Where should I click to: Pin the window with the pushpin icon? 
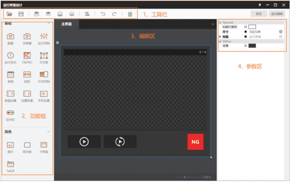click(x=260, y=5)
